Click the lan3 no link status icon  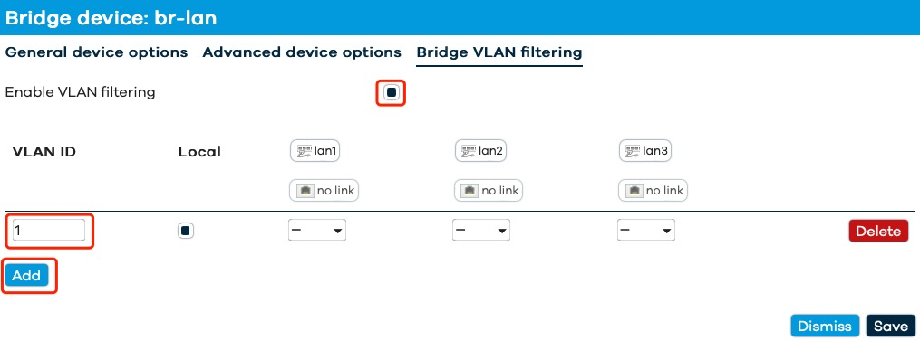653,191
